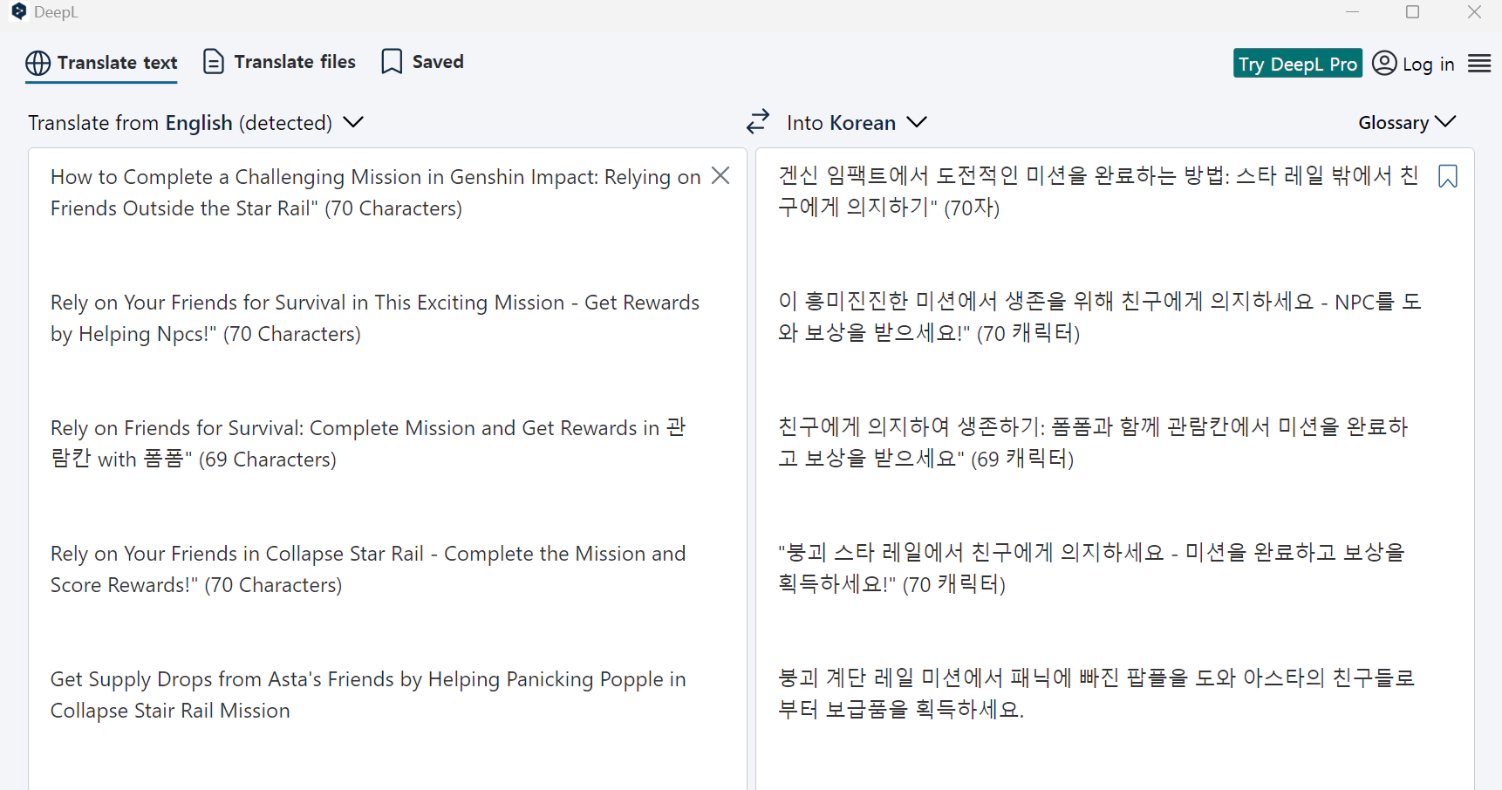1502x790 pixels.
Task: Expand the Into Korean target language dropdown
Action: (x=857, y=122)
